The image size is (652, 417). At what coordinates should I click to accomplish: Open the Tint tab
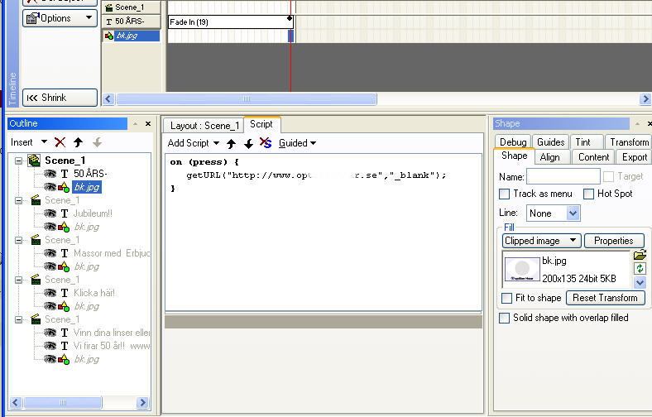[587, 142]
